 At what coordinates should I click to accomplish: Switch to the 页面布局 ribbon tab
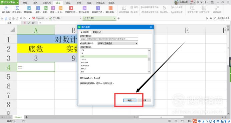46,3
